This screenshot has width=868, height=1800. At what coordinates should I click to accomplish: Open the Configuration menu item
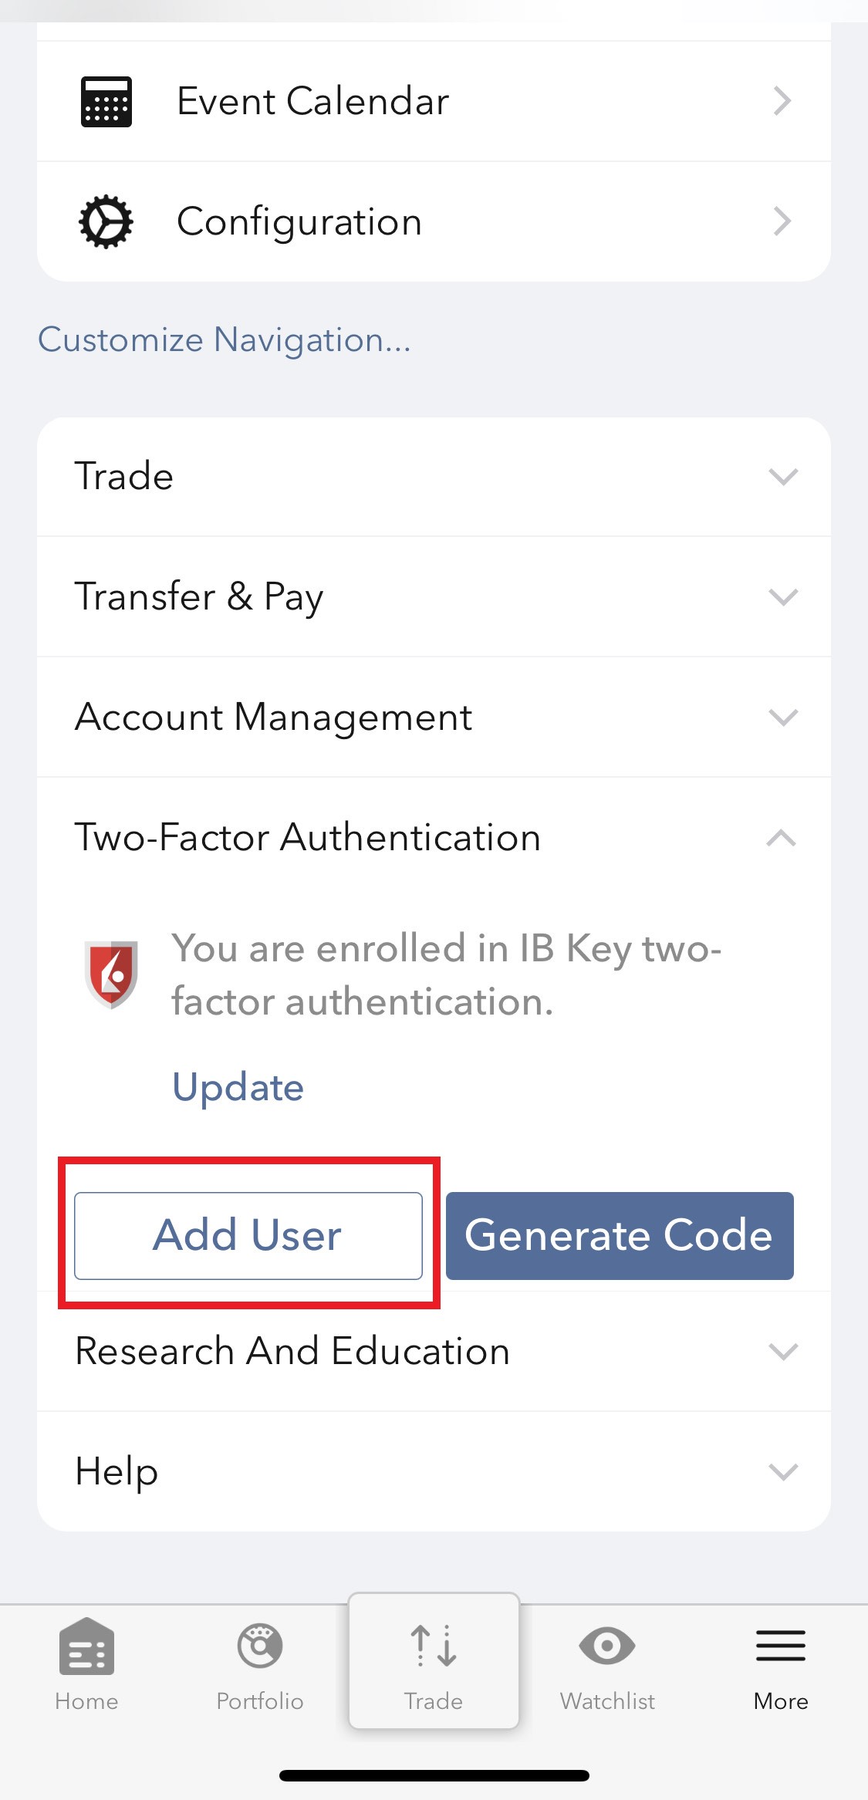coord(434,221)
